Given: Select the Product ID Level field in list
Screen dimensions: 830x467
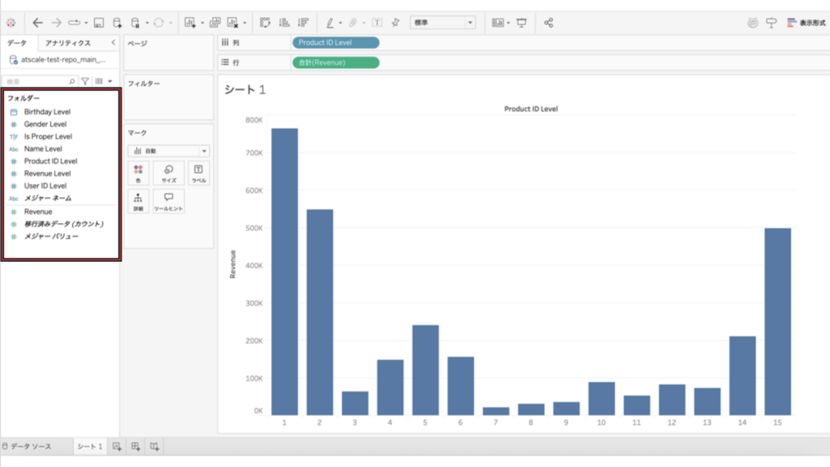Looking at the screenshot, I should click(50, 161).
